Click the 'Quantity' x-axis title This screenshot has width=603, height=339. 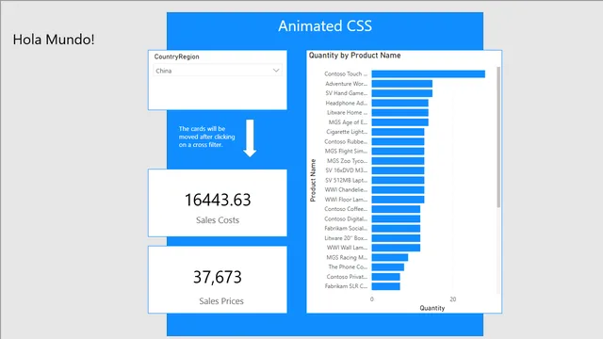432,308
